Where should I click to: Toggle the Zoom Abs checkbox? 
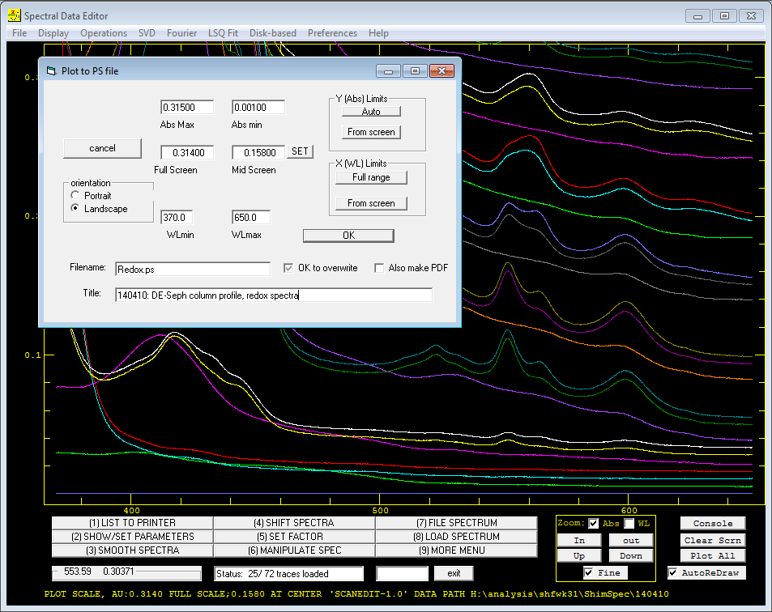(594, 524)
